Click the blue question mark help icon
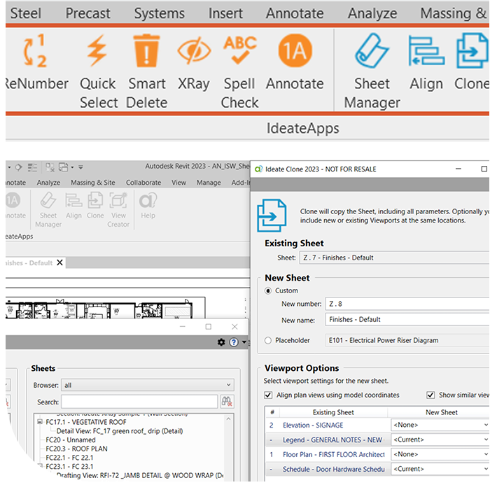 point(233,342)
